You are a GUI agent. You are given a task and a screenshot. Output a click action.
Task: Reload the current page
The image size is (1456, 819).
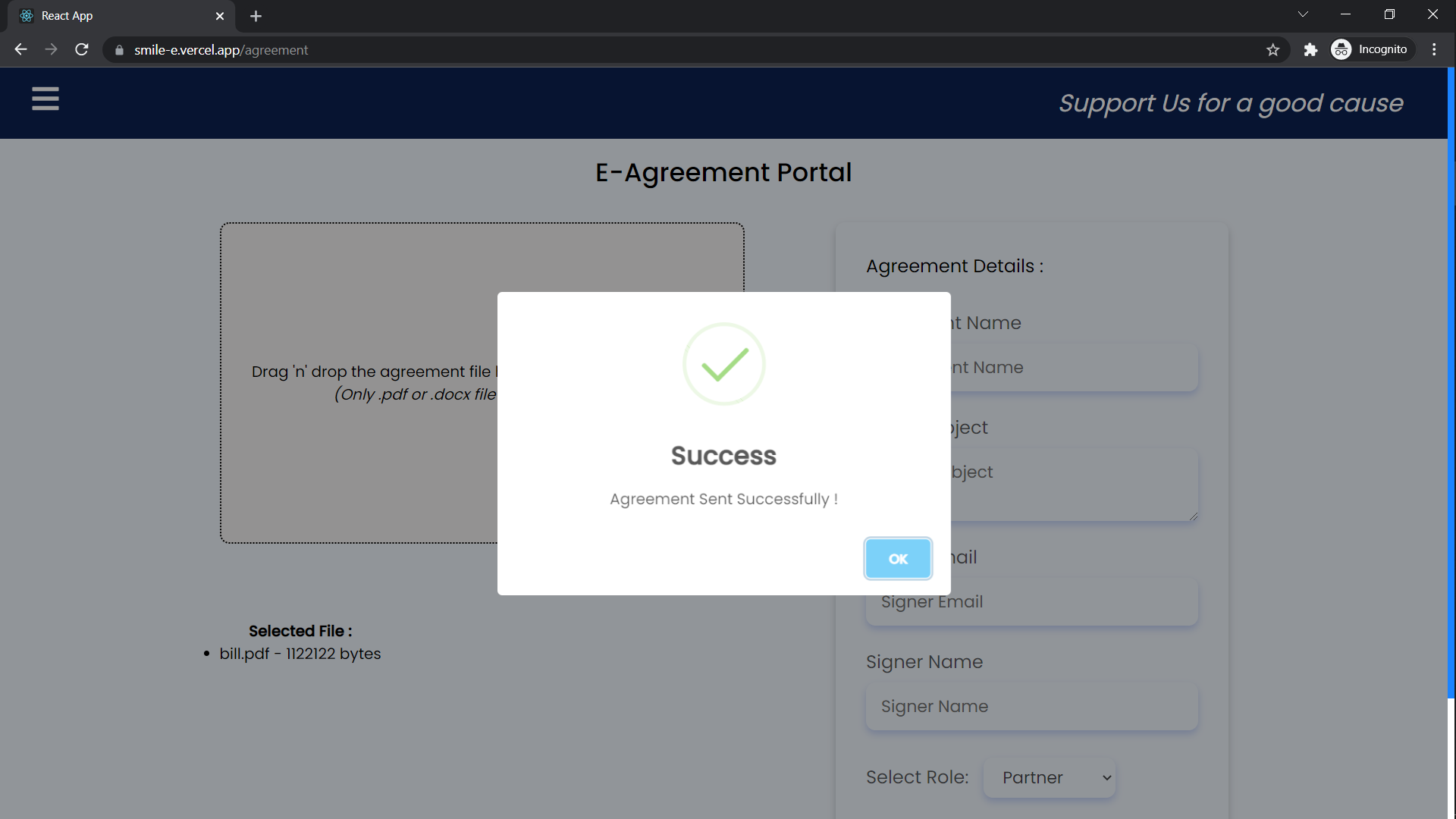coord(82,49)
